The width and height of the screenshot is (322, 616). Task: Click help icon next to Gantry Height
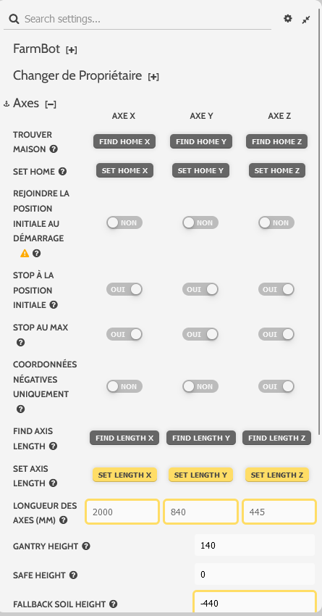click(x=86, y=546)
